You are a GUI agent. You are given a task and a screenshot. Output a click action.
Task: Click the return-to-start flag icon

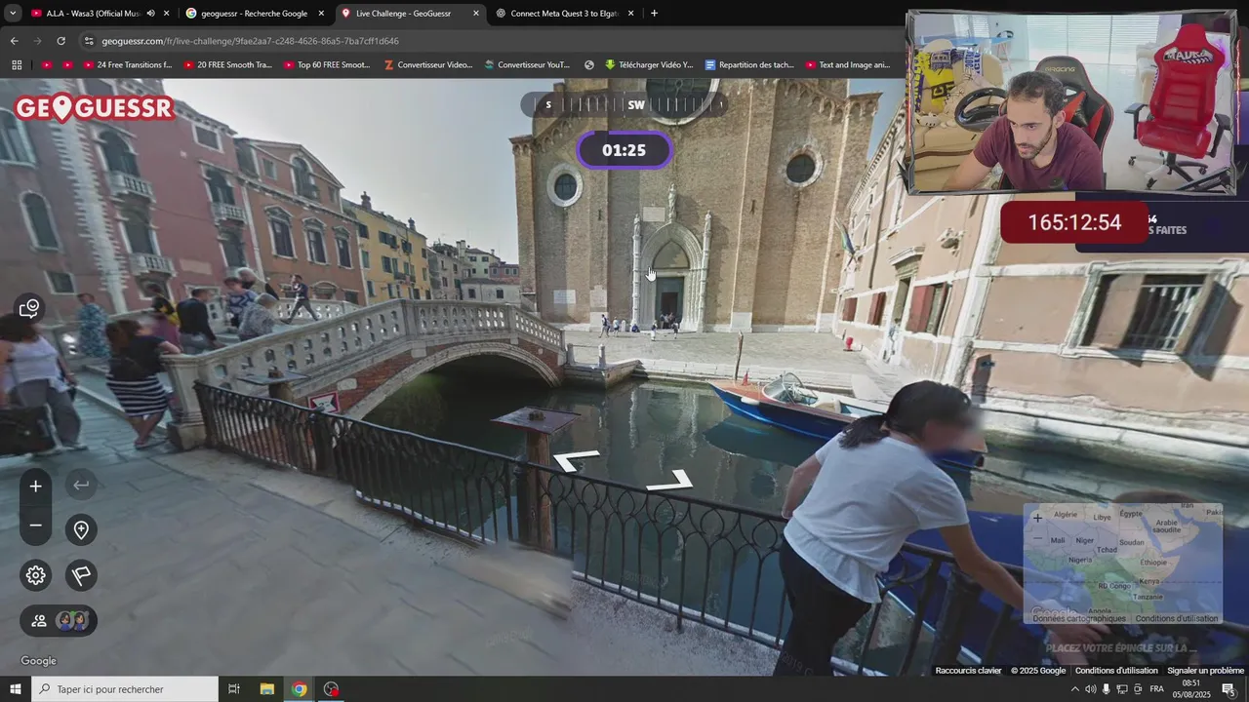click(x=81, y=575)
